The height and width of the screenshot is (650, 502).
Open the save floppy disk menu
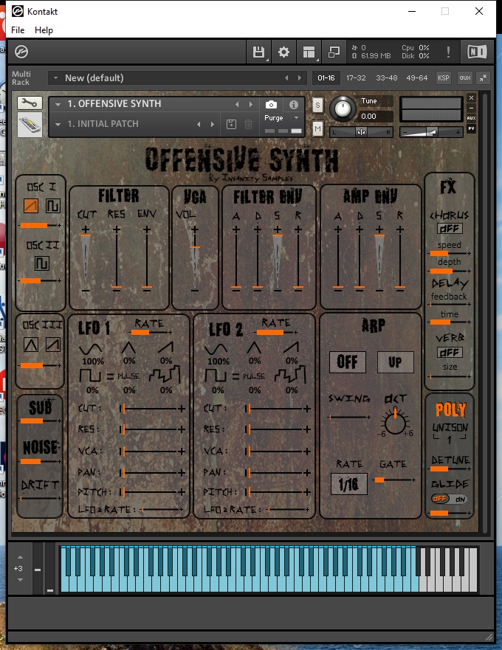tap(258, 52)
